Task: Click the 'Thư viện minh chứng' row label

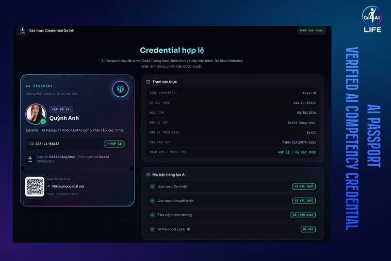Action: click(x=175, y=215)
